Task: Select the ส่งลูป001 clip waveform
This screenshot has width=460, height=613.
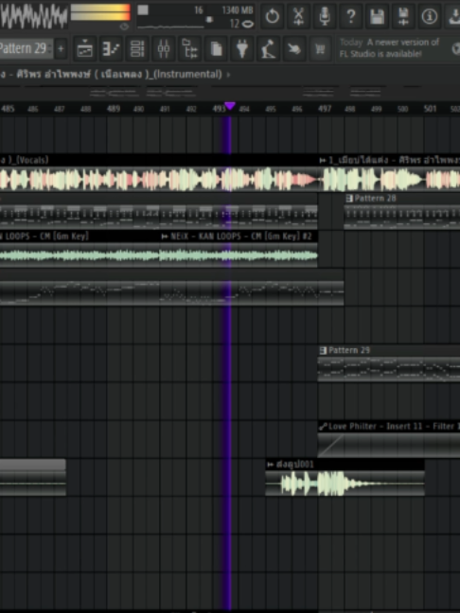Action: click(345, 483)
